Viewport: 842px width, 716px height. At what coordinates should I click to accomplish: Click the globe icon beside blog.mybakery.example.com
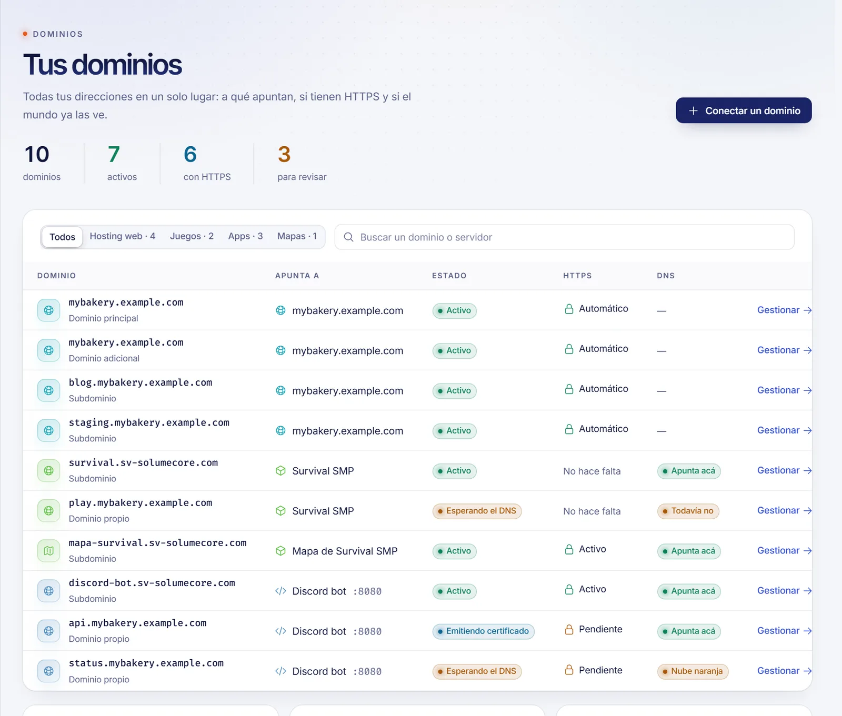point(48,390)
